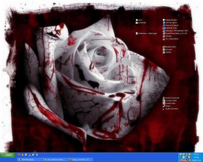Launch Mozilla Firefox desktop icon
This screenshot has height=162, width=203.
(x=164, y=47)
